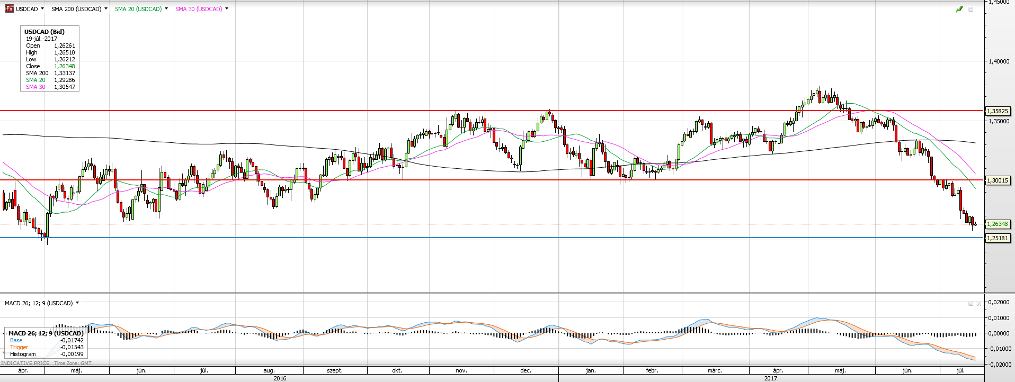Click the okt. month label

[397, 370]
